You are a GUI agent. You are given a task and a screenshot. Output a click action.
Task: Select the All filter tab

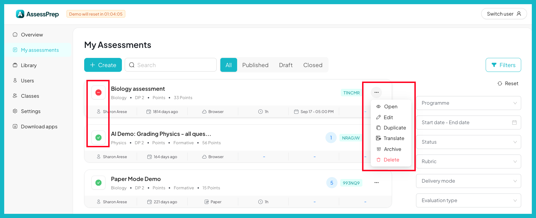point(229,65)
